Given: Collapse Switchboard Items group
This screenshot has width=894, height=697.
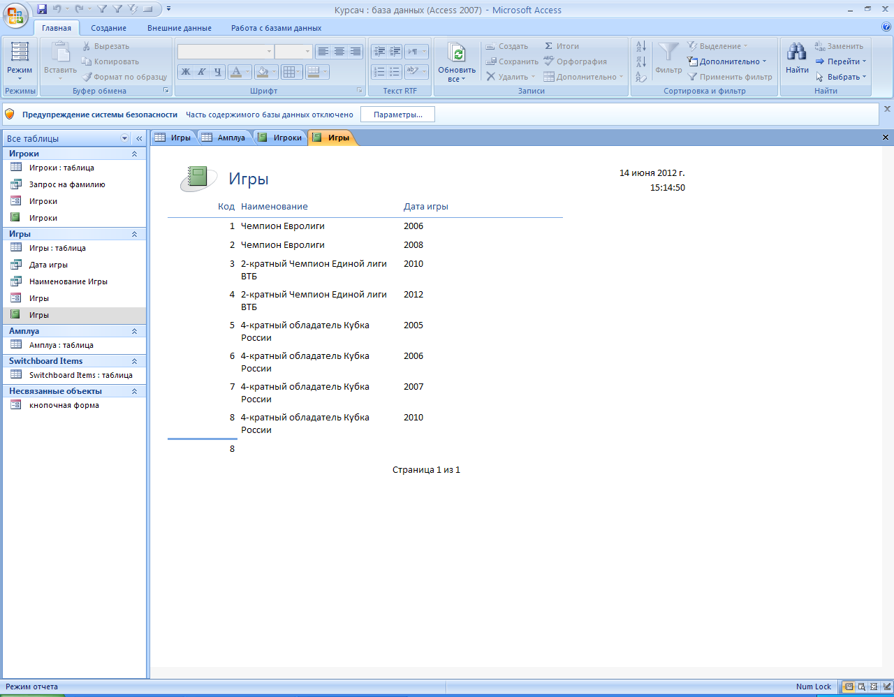Looking at the screenshot, I should pyautogui.click(x=134, y=361).
